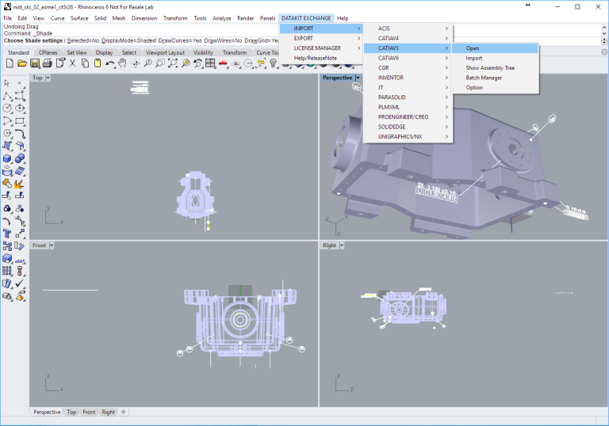Screen dimensions: 609x426
Task: Click the light bulb Hide objects icon
Action: tap(273, 63)
